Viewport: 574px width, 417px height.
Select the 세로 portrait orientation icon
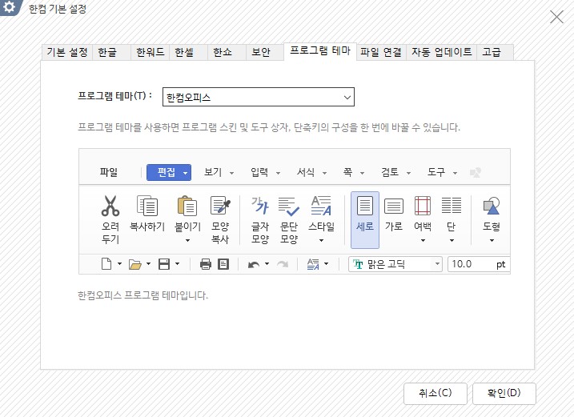(364, 206)
